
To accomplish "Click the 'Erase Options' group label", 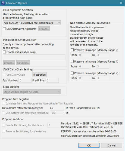I will pyautogui.click(x=11, y=87).
